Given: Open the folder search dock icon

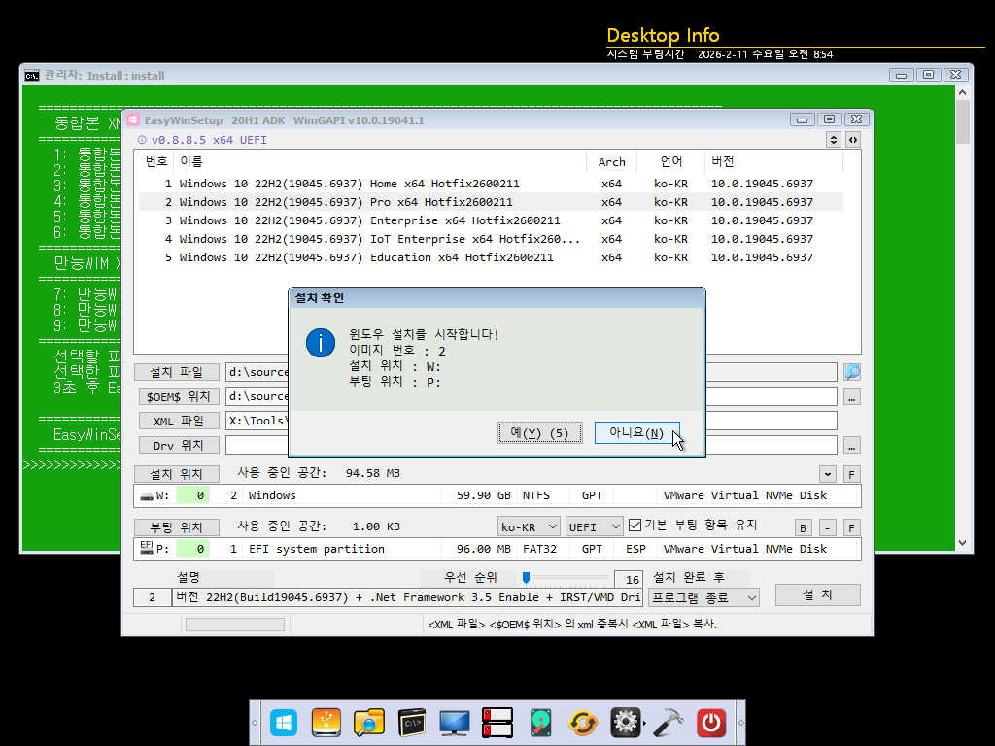Looking at the screenshot, I should (368, 723).
